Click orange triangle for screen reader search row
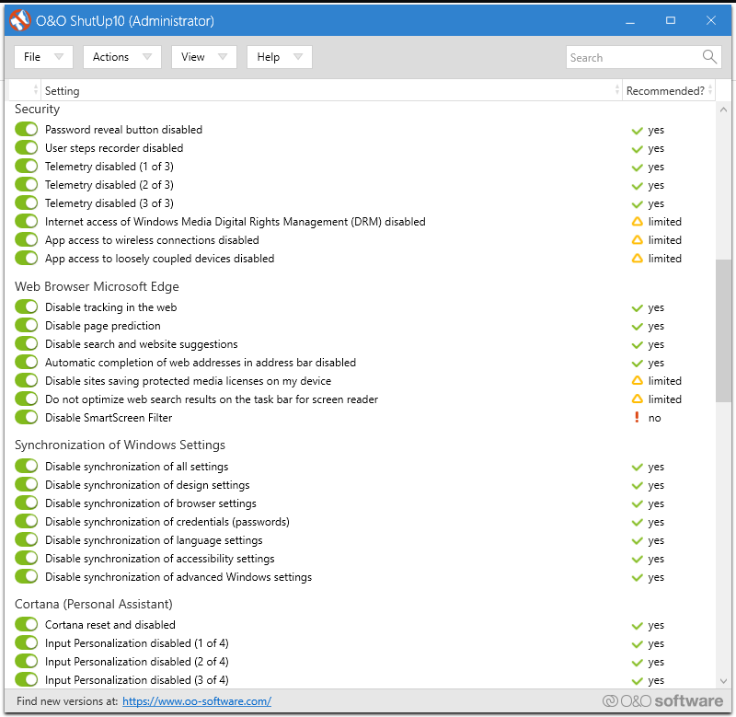Image resolution: width=736 pixels, height=717 pixels. tap(637, 399)
